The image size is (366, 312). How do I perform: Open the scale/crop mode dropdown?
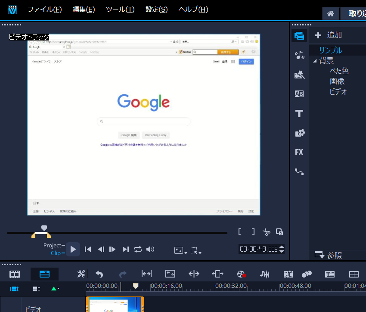click(x=196, y=250)
